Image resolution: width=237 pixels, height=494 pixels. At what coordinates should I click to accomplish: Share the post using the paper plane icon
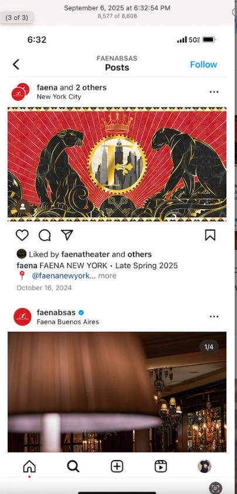coord(67,235)
